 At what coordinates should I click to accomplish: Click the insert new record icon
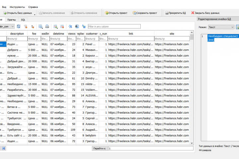coord(55,26)
